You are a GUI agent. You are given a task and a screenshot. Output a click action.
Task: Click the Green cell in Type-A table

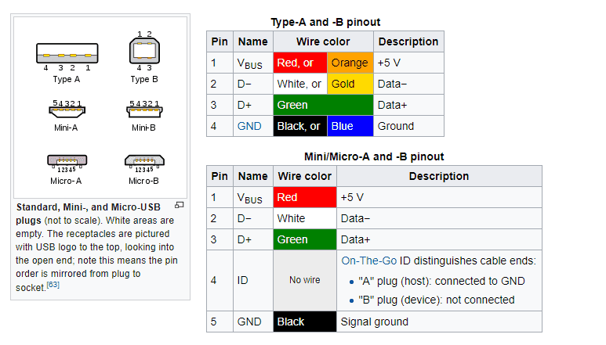click(323, 105)
